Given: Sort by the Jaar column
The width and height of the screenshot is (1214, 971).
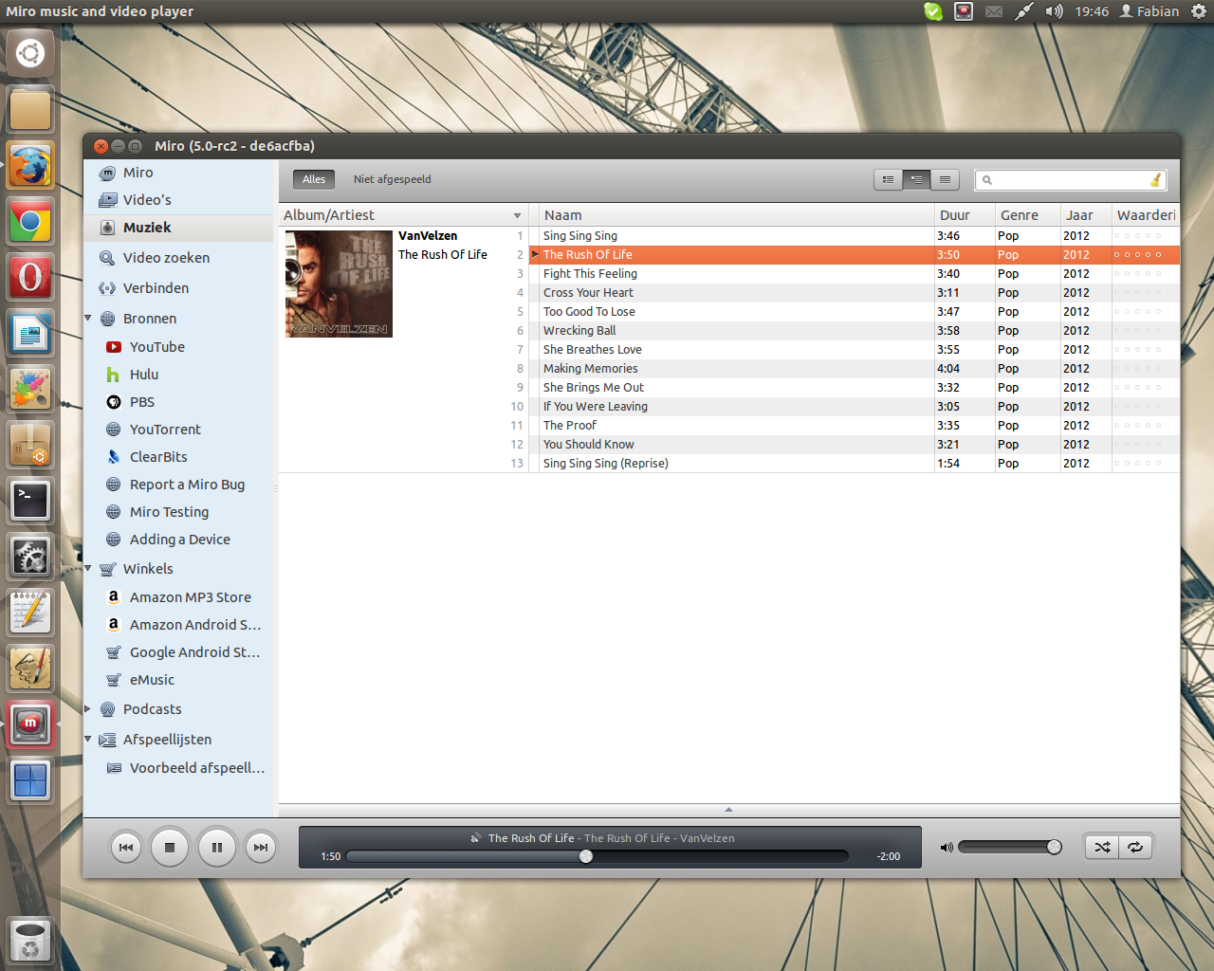Looking at the screenshot, I should 1086,215.
